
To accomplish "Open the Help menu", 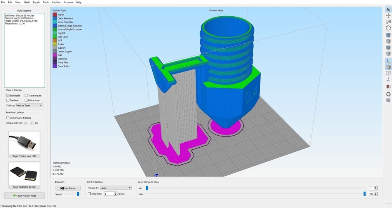I will click(x=79, y=2).
